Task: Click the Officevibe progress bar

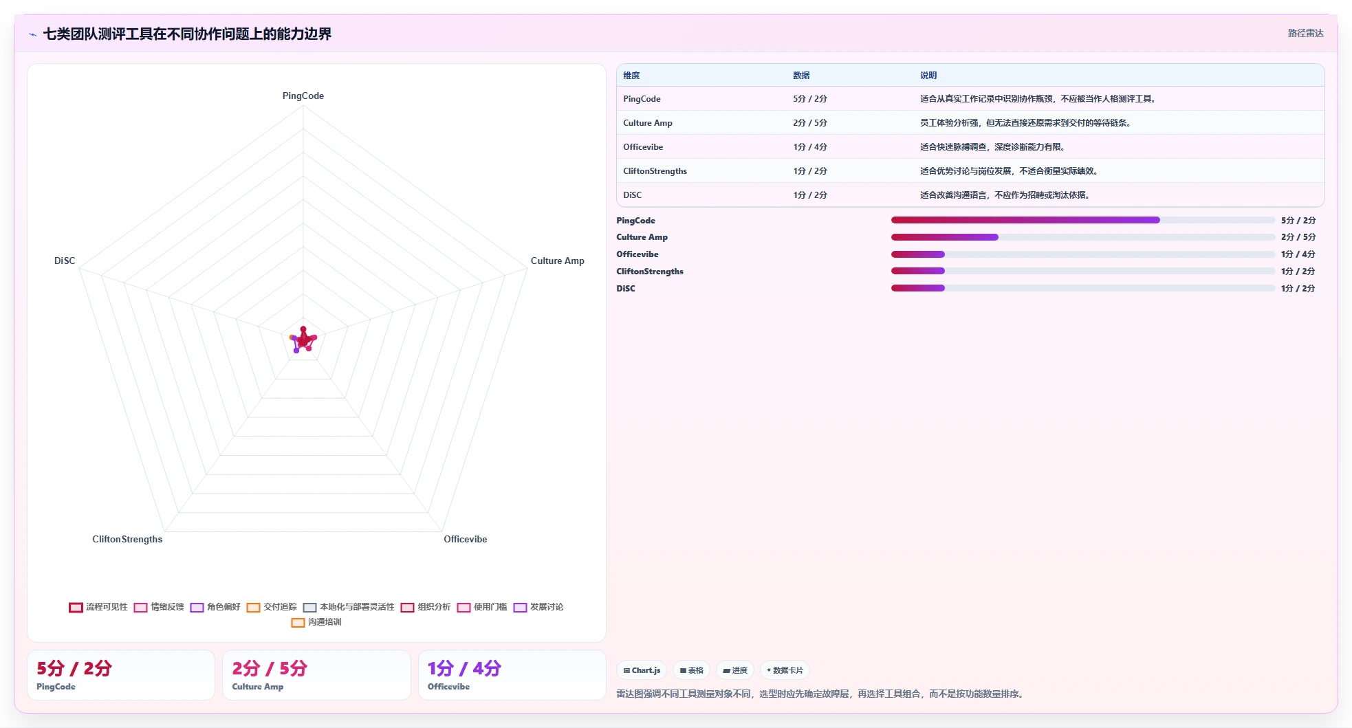Action: (1083, 254)
